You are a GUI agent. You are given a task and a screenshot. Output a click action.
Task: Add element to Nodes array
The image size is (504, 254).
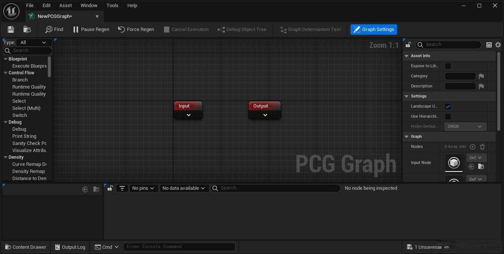[x=473, y=147]
